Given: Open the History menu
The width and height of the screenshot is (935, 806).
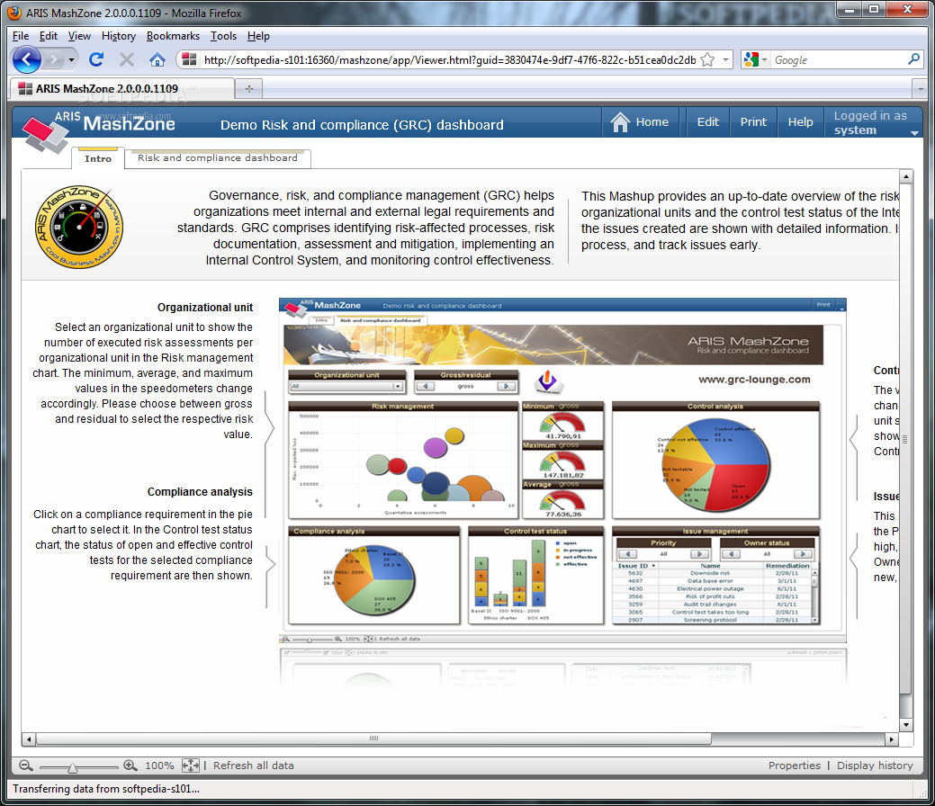Looking at the screenshot, I should [x=119, y=36].
